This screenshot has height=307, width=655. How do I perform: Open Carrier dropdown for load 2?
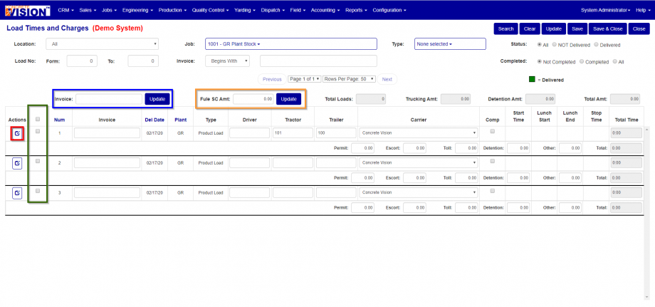tap(418, 163)
